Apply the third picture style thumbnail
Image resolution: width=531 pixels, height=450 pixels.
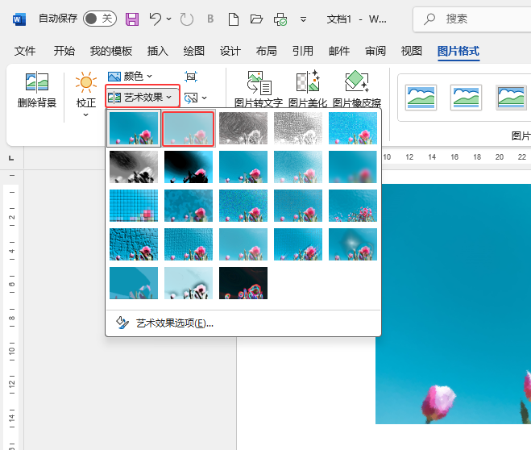[511, 98]
